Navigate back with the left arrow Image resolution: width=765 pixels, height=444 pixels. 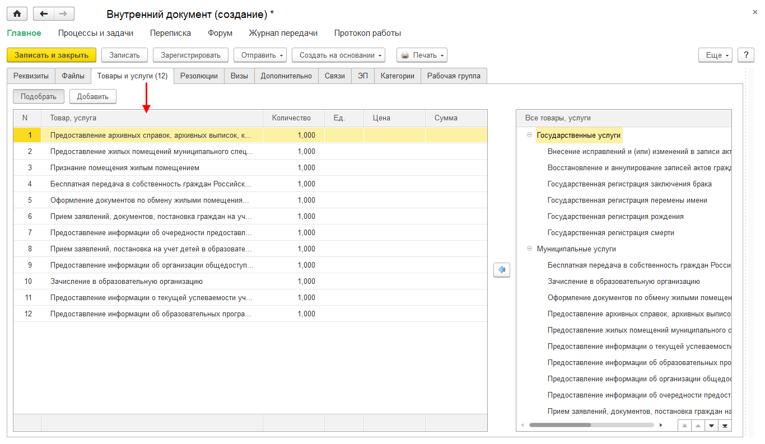44,14
